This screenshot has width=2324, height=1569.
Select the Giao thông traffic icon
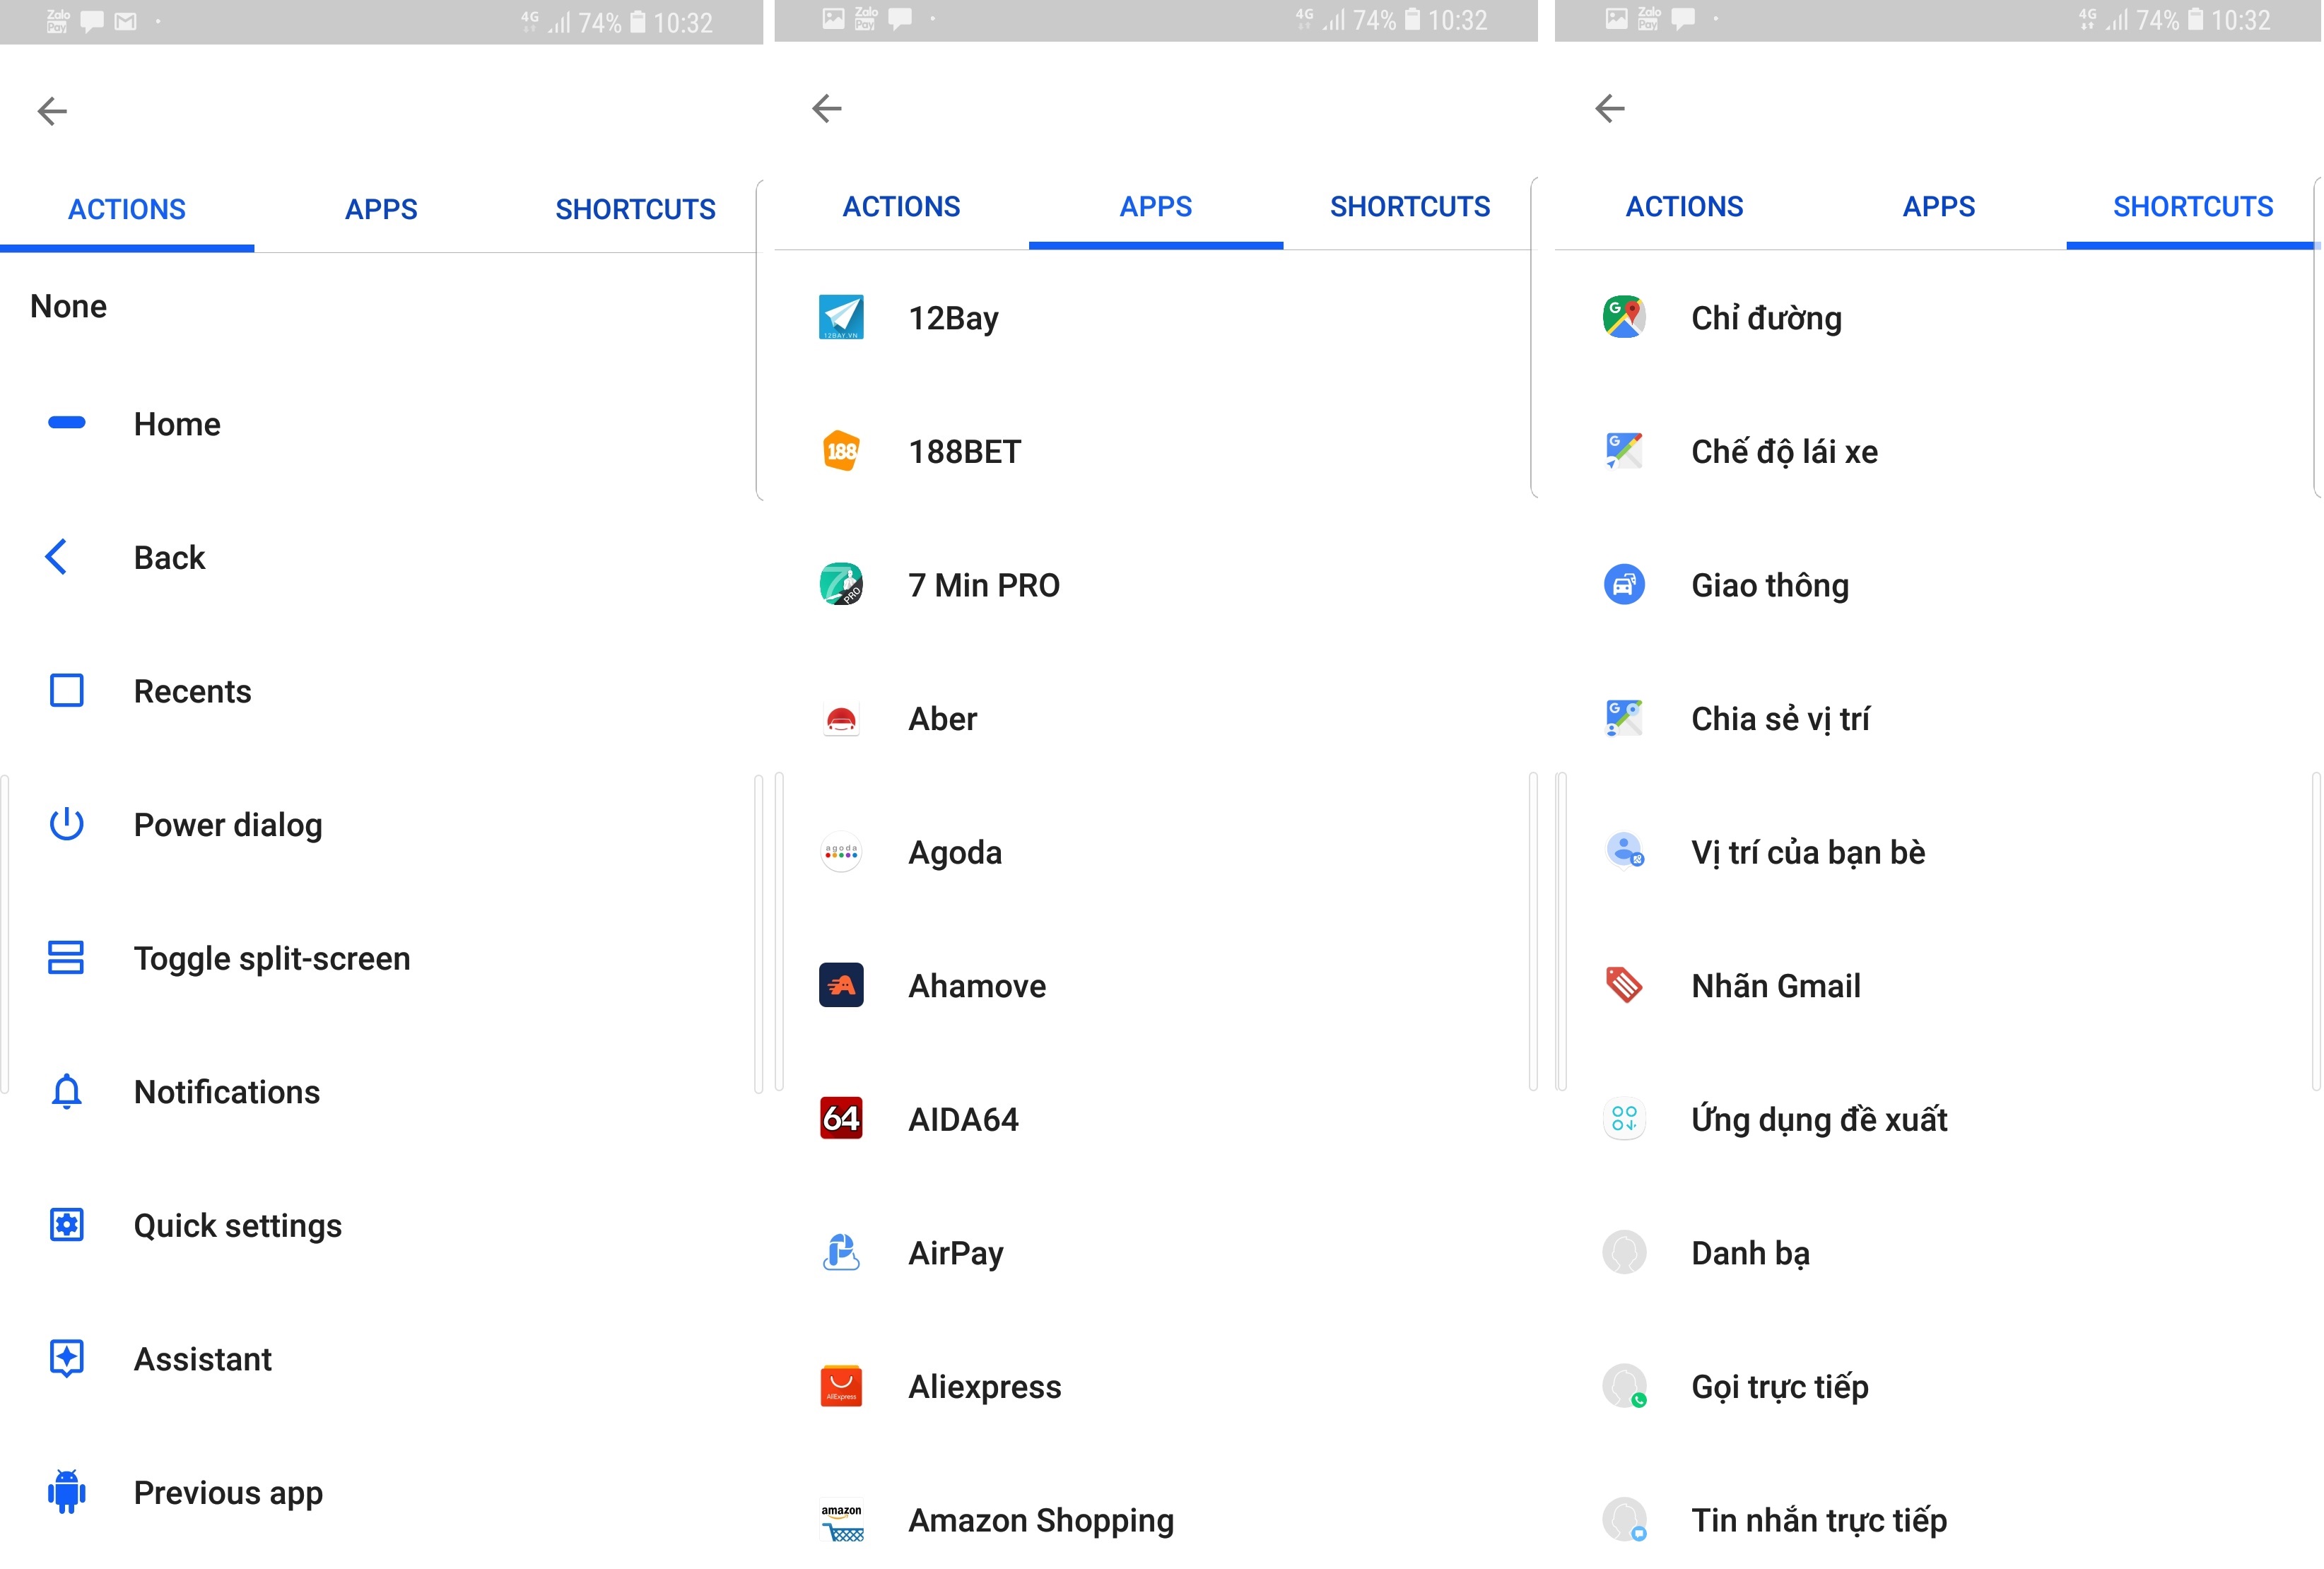1624,584
